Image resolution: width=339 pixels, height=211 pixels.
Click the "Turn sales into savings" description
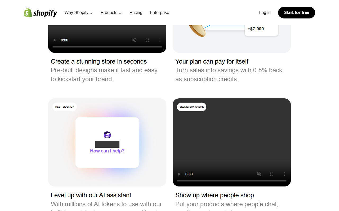pyautogui.click(x=229, y=75)
